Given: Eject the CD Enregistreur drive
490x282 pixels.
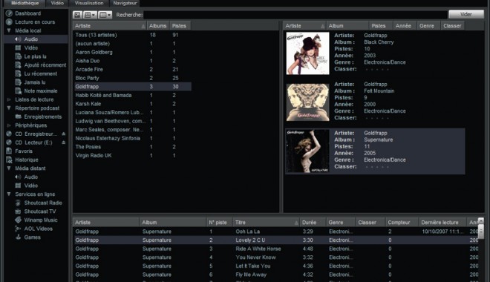Looking at the screenshot, I should point(63,134).
